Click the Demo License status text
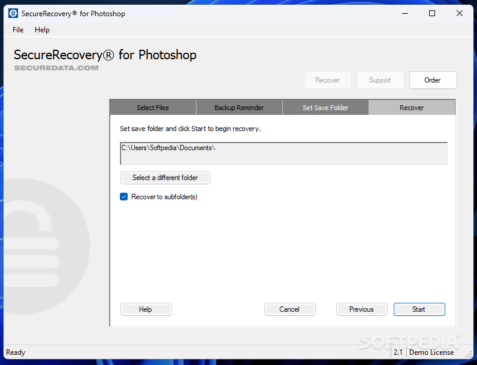Viewport: 477px width, 365px height. click(431, 352)
